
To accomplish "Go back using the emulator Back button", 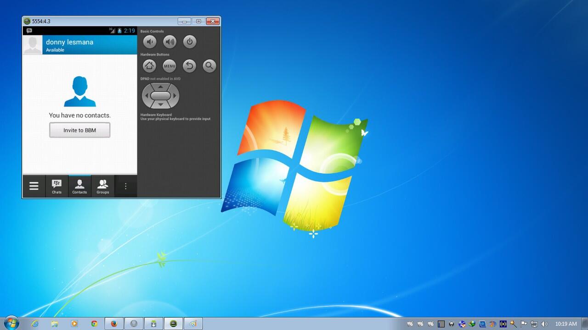I will (x=189, y=66).
